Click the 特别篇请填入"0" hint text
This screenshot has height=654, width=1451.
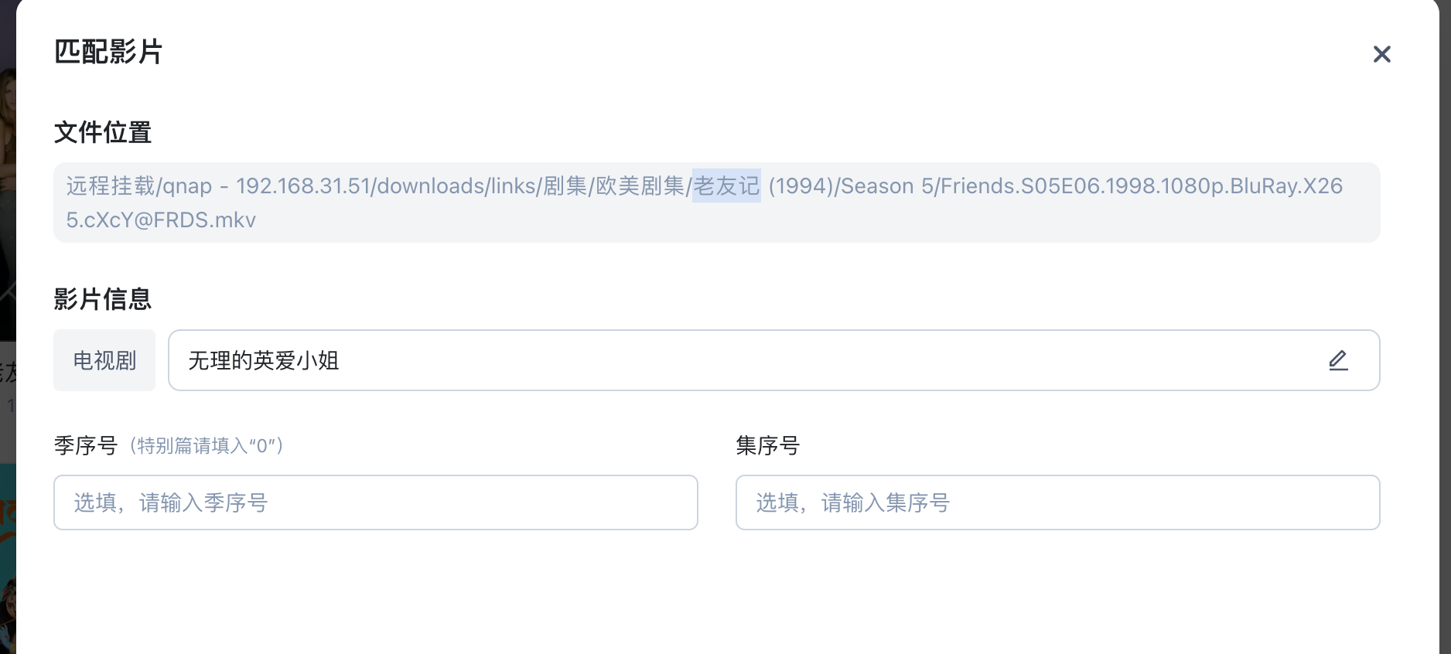[x=207, y=446]
